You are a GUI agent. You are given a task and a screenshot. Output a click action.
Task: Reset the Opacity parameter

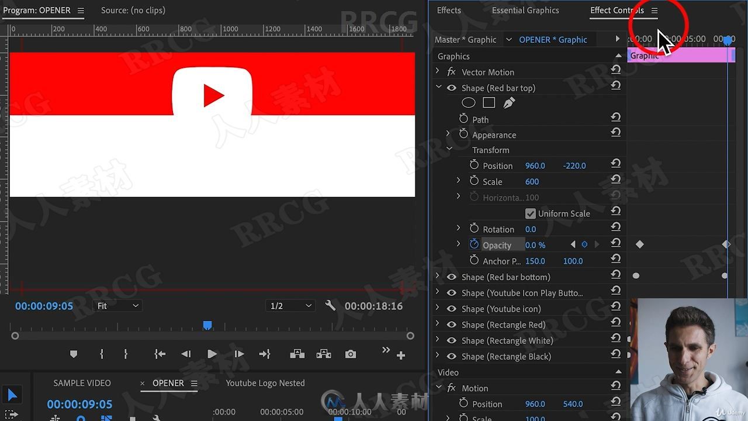(615, 243)
